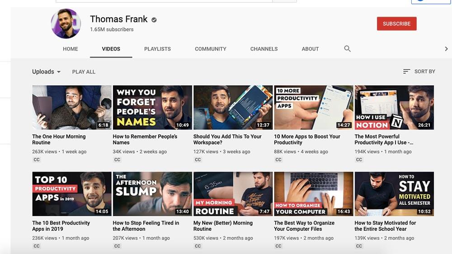Click next-tabs chevron arrow on tab bar
Viewport: 452px width, 254px height.
point(446,49)
